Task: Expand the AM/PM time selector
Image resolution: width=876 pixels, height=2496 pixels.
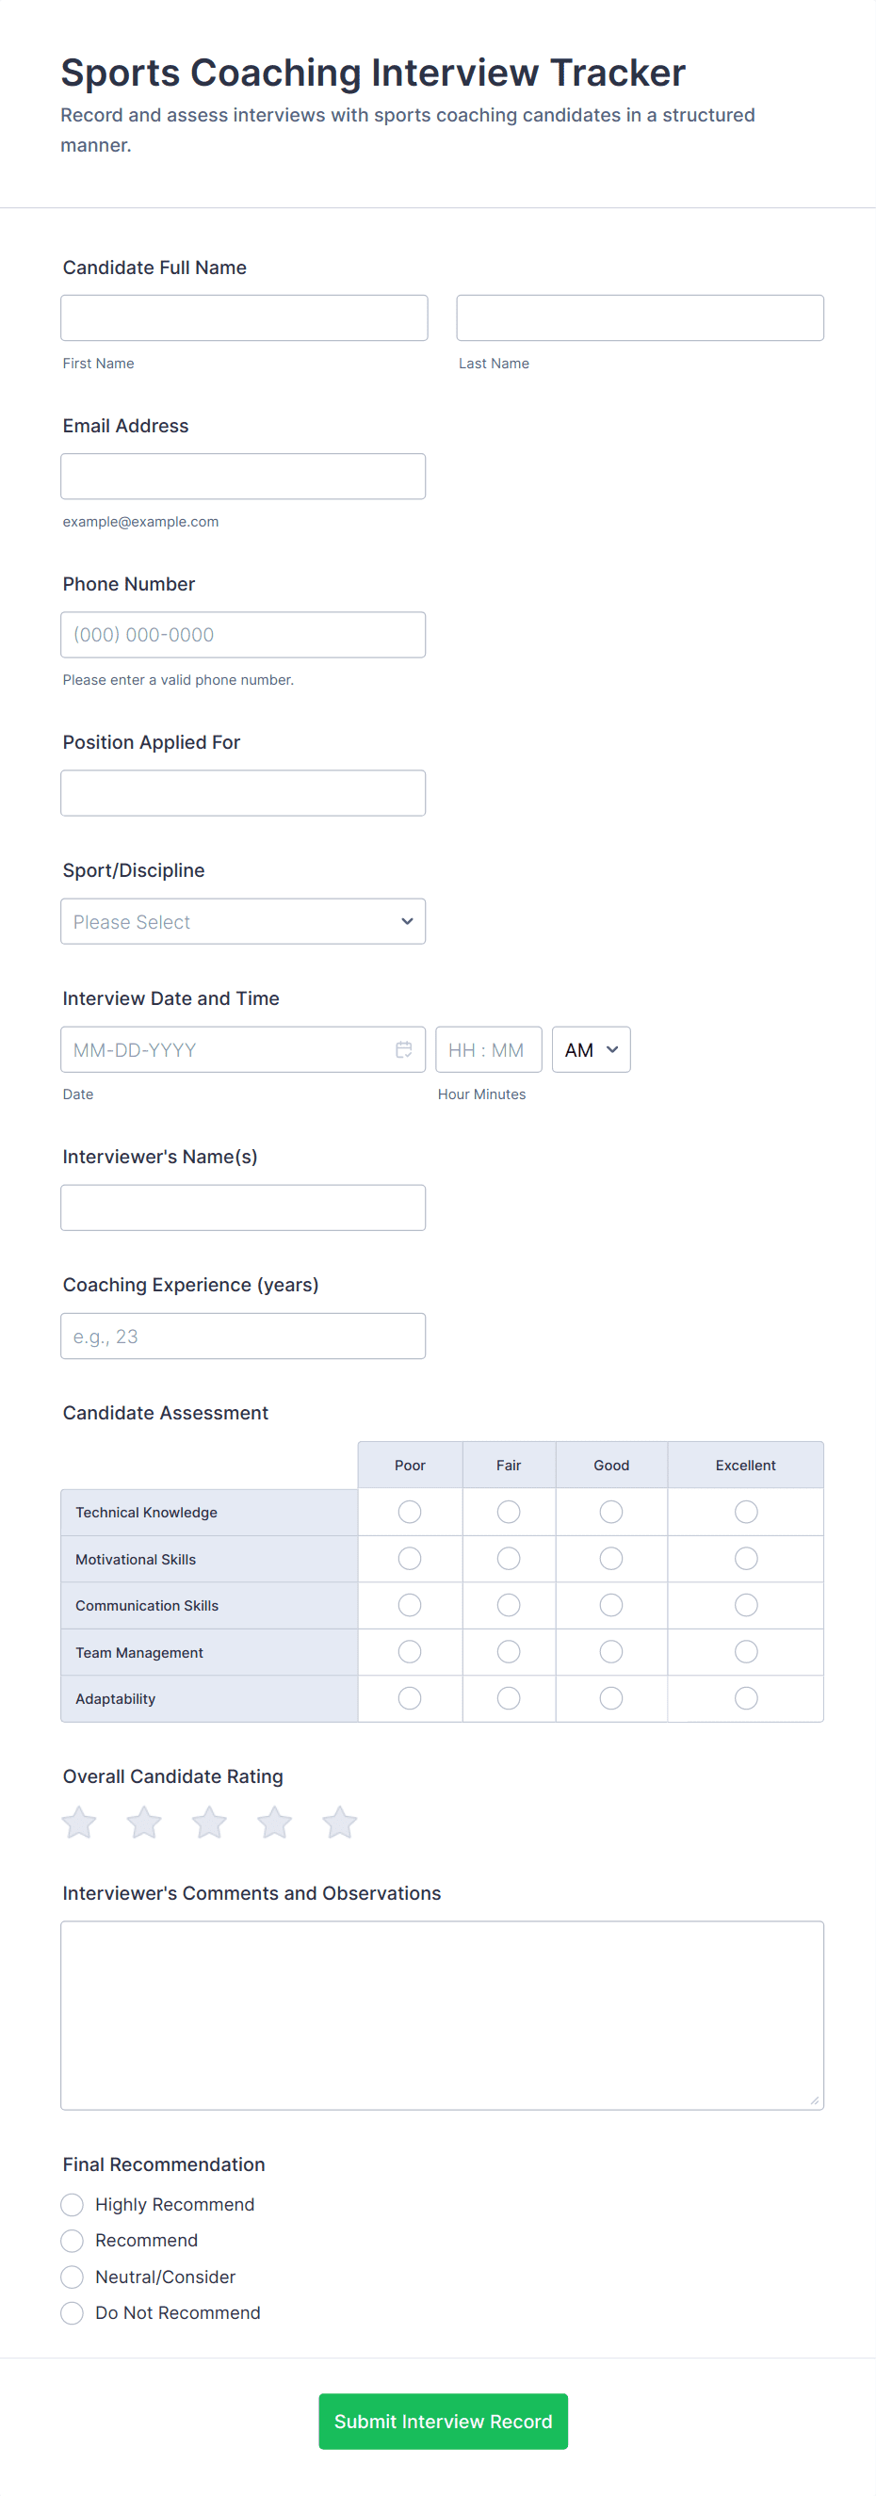Action: point(592,1049)
